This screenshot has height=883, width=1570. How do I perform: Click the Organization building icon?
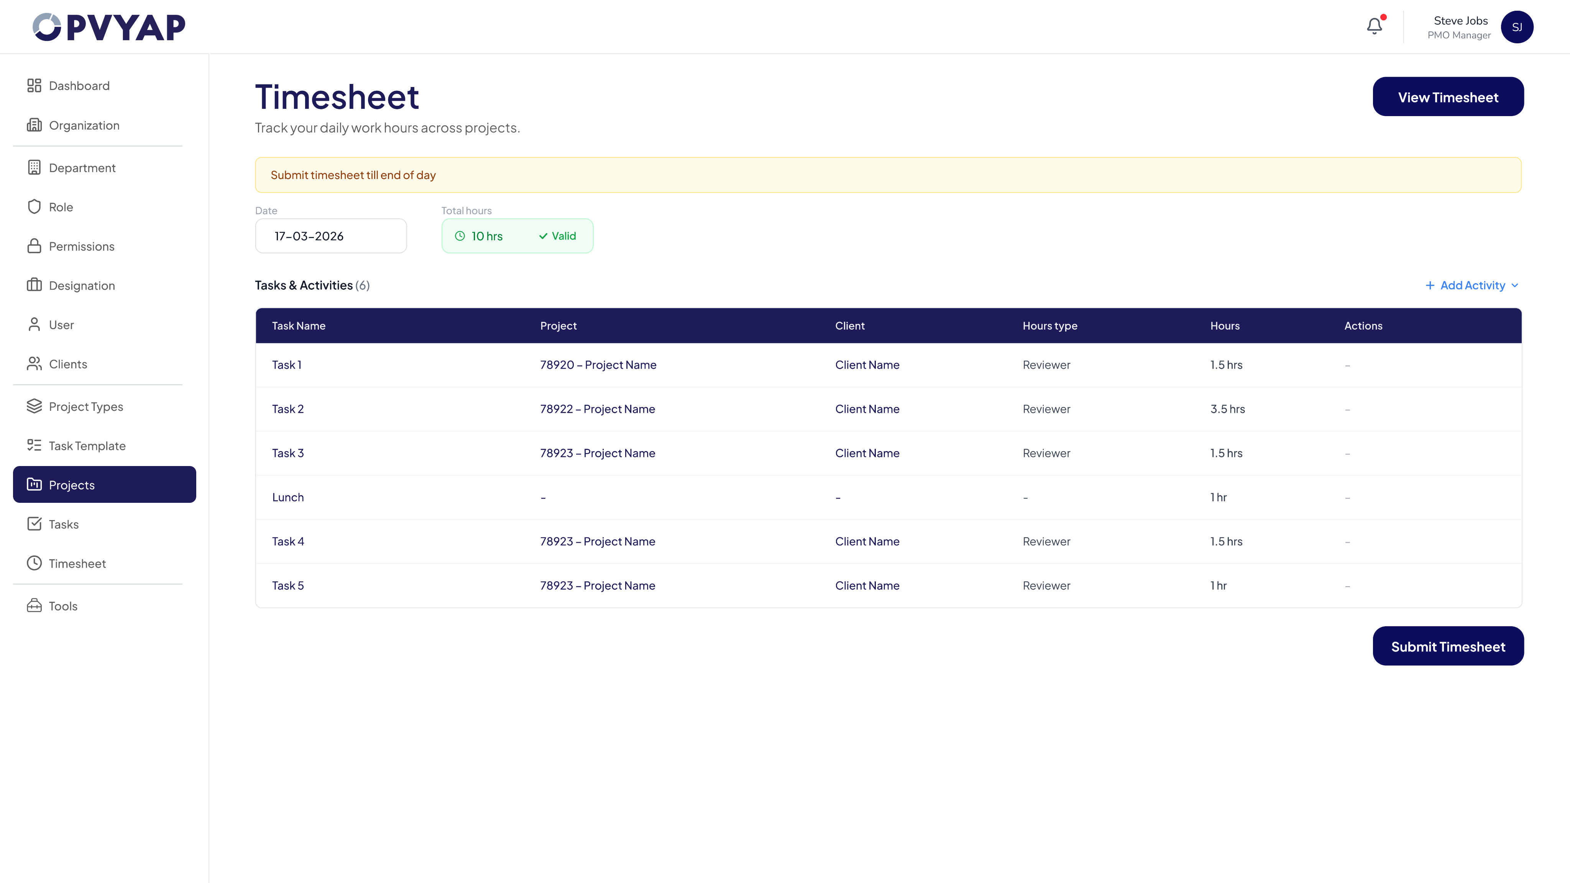(x=34, y=125)
